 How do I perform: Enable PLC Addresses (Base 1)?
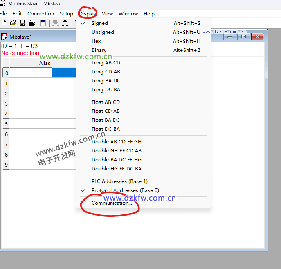pos(144,181)
